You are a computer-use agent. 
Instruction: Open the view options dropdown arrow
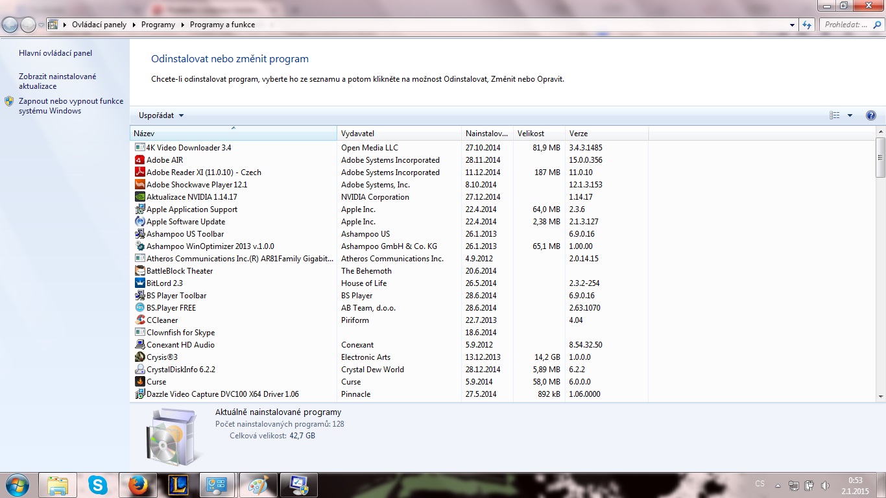click(850, 115)
